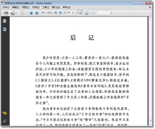Screen dimensions: 155x129
Task: Click the zoom out minus button
Action: tap(56, 13)
